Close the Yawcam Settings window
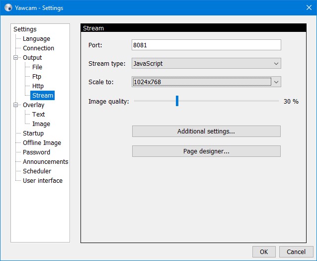This screenshot has width=317, height=261. pyautogui.click(x=309, y=7)
